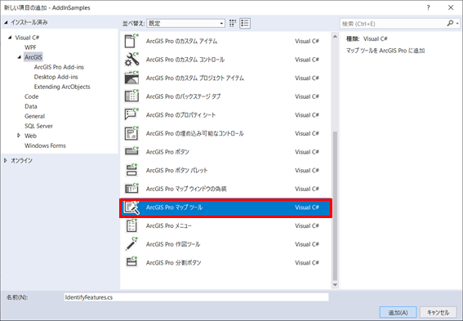This screenshot has height=321, width=463.
Task: Select 'ArcGIS Pro のバックステージ タブ' row text
Action: [183, 96]
